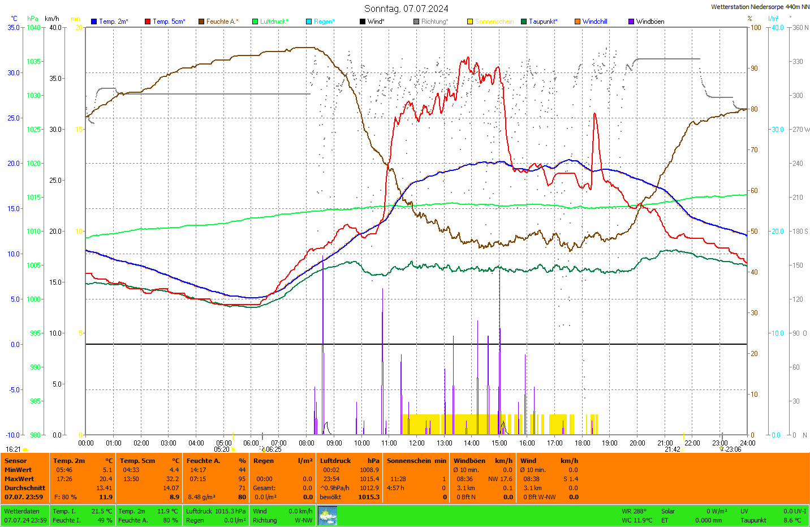The height and width of the screenshot is (527, 810).
Task: Click the green Luftdruck legend square
Action: coord(255,22)
